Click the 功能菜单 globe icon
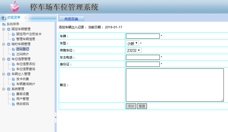Viewport: 228px width, 132px height. tap(4, 18)
